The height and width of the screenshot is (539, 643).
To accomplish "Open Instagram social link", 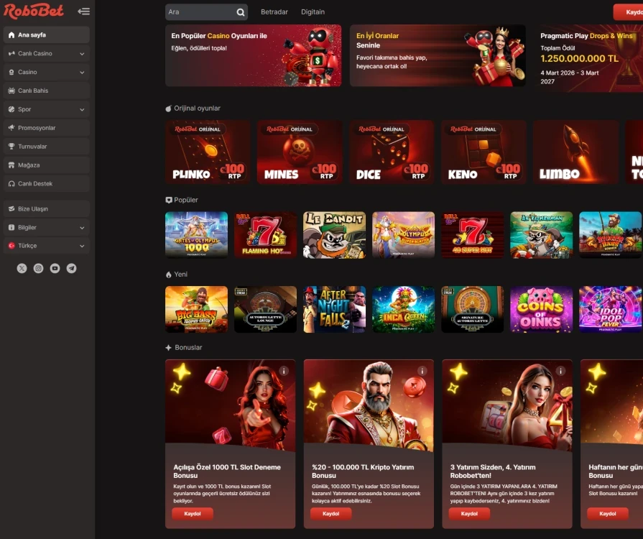I will 38,268.
